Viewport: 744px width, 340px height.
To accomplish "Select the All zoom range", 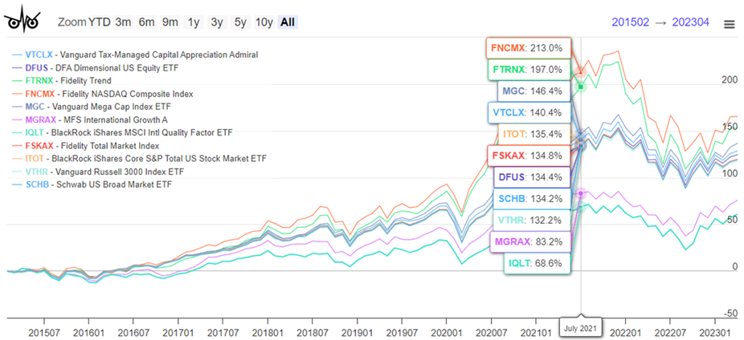I will coord(288,22).
